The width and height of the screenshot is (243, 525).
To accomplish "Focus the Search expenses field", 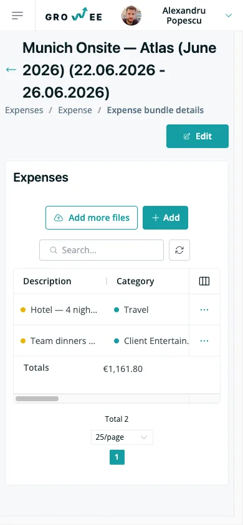I will 102,250.
